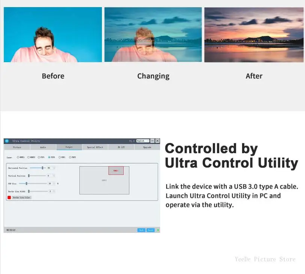
Task: Select the HDMI2 layer radio button
Action: [x=28, y=157]
